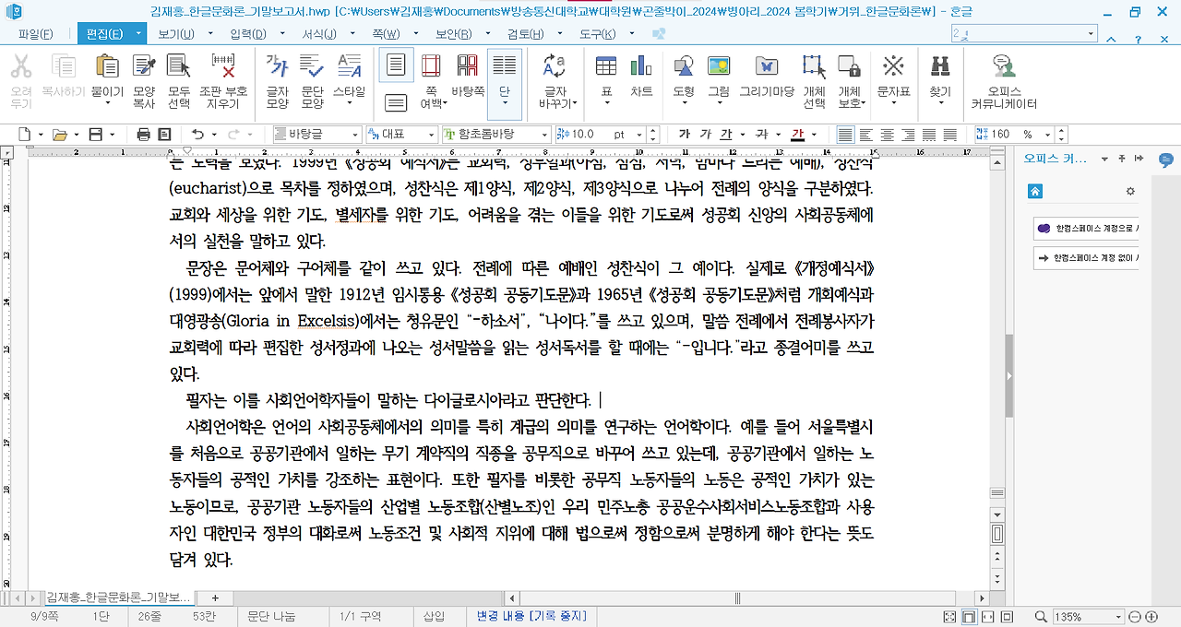Click the print icon in quick toolbar
The height and width of the screenshot is (627, 1181).
tap(143, 135)
